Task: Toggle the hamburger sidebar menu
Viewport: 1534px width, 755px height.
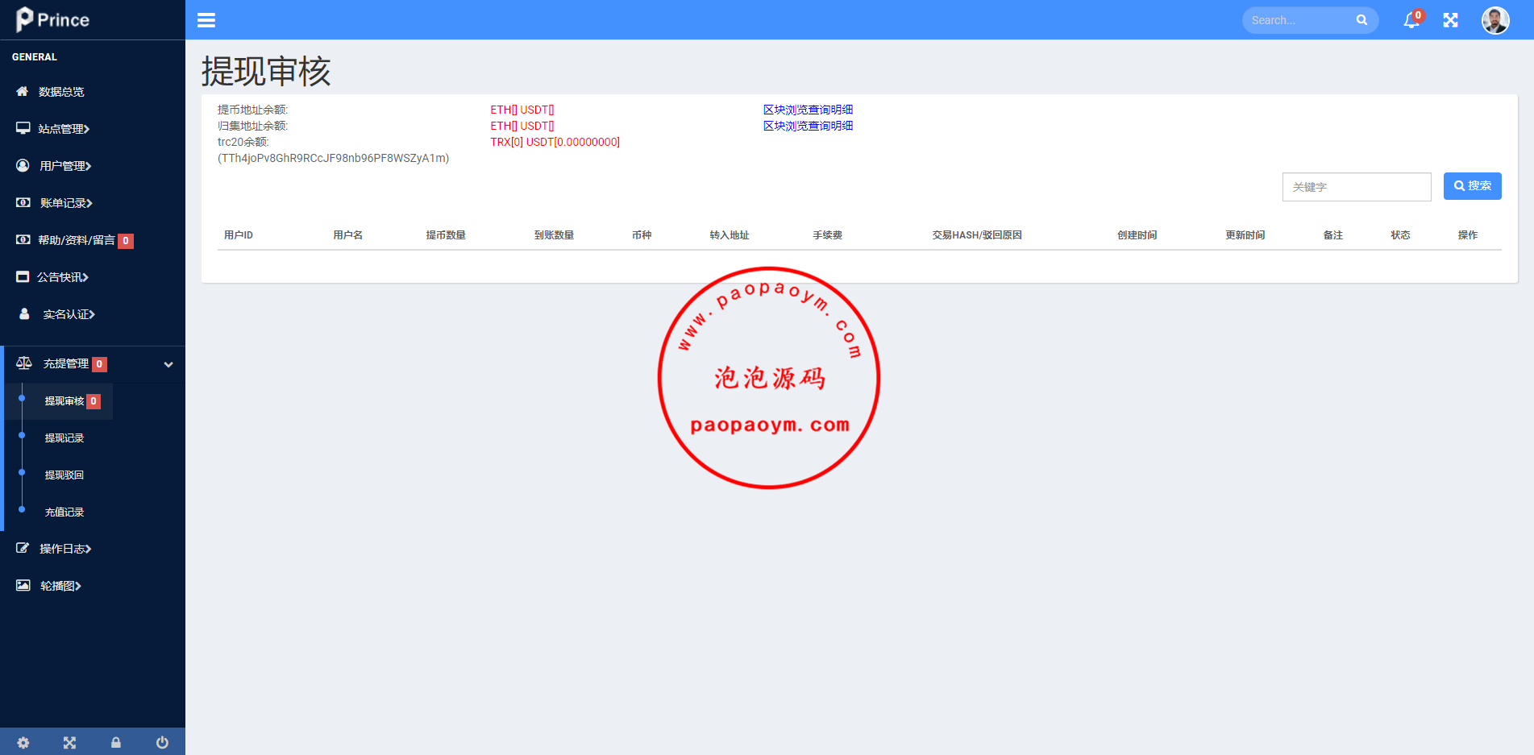Action: 206,20
